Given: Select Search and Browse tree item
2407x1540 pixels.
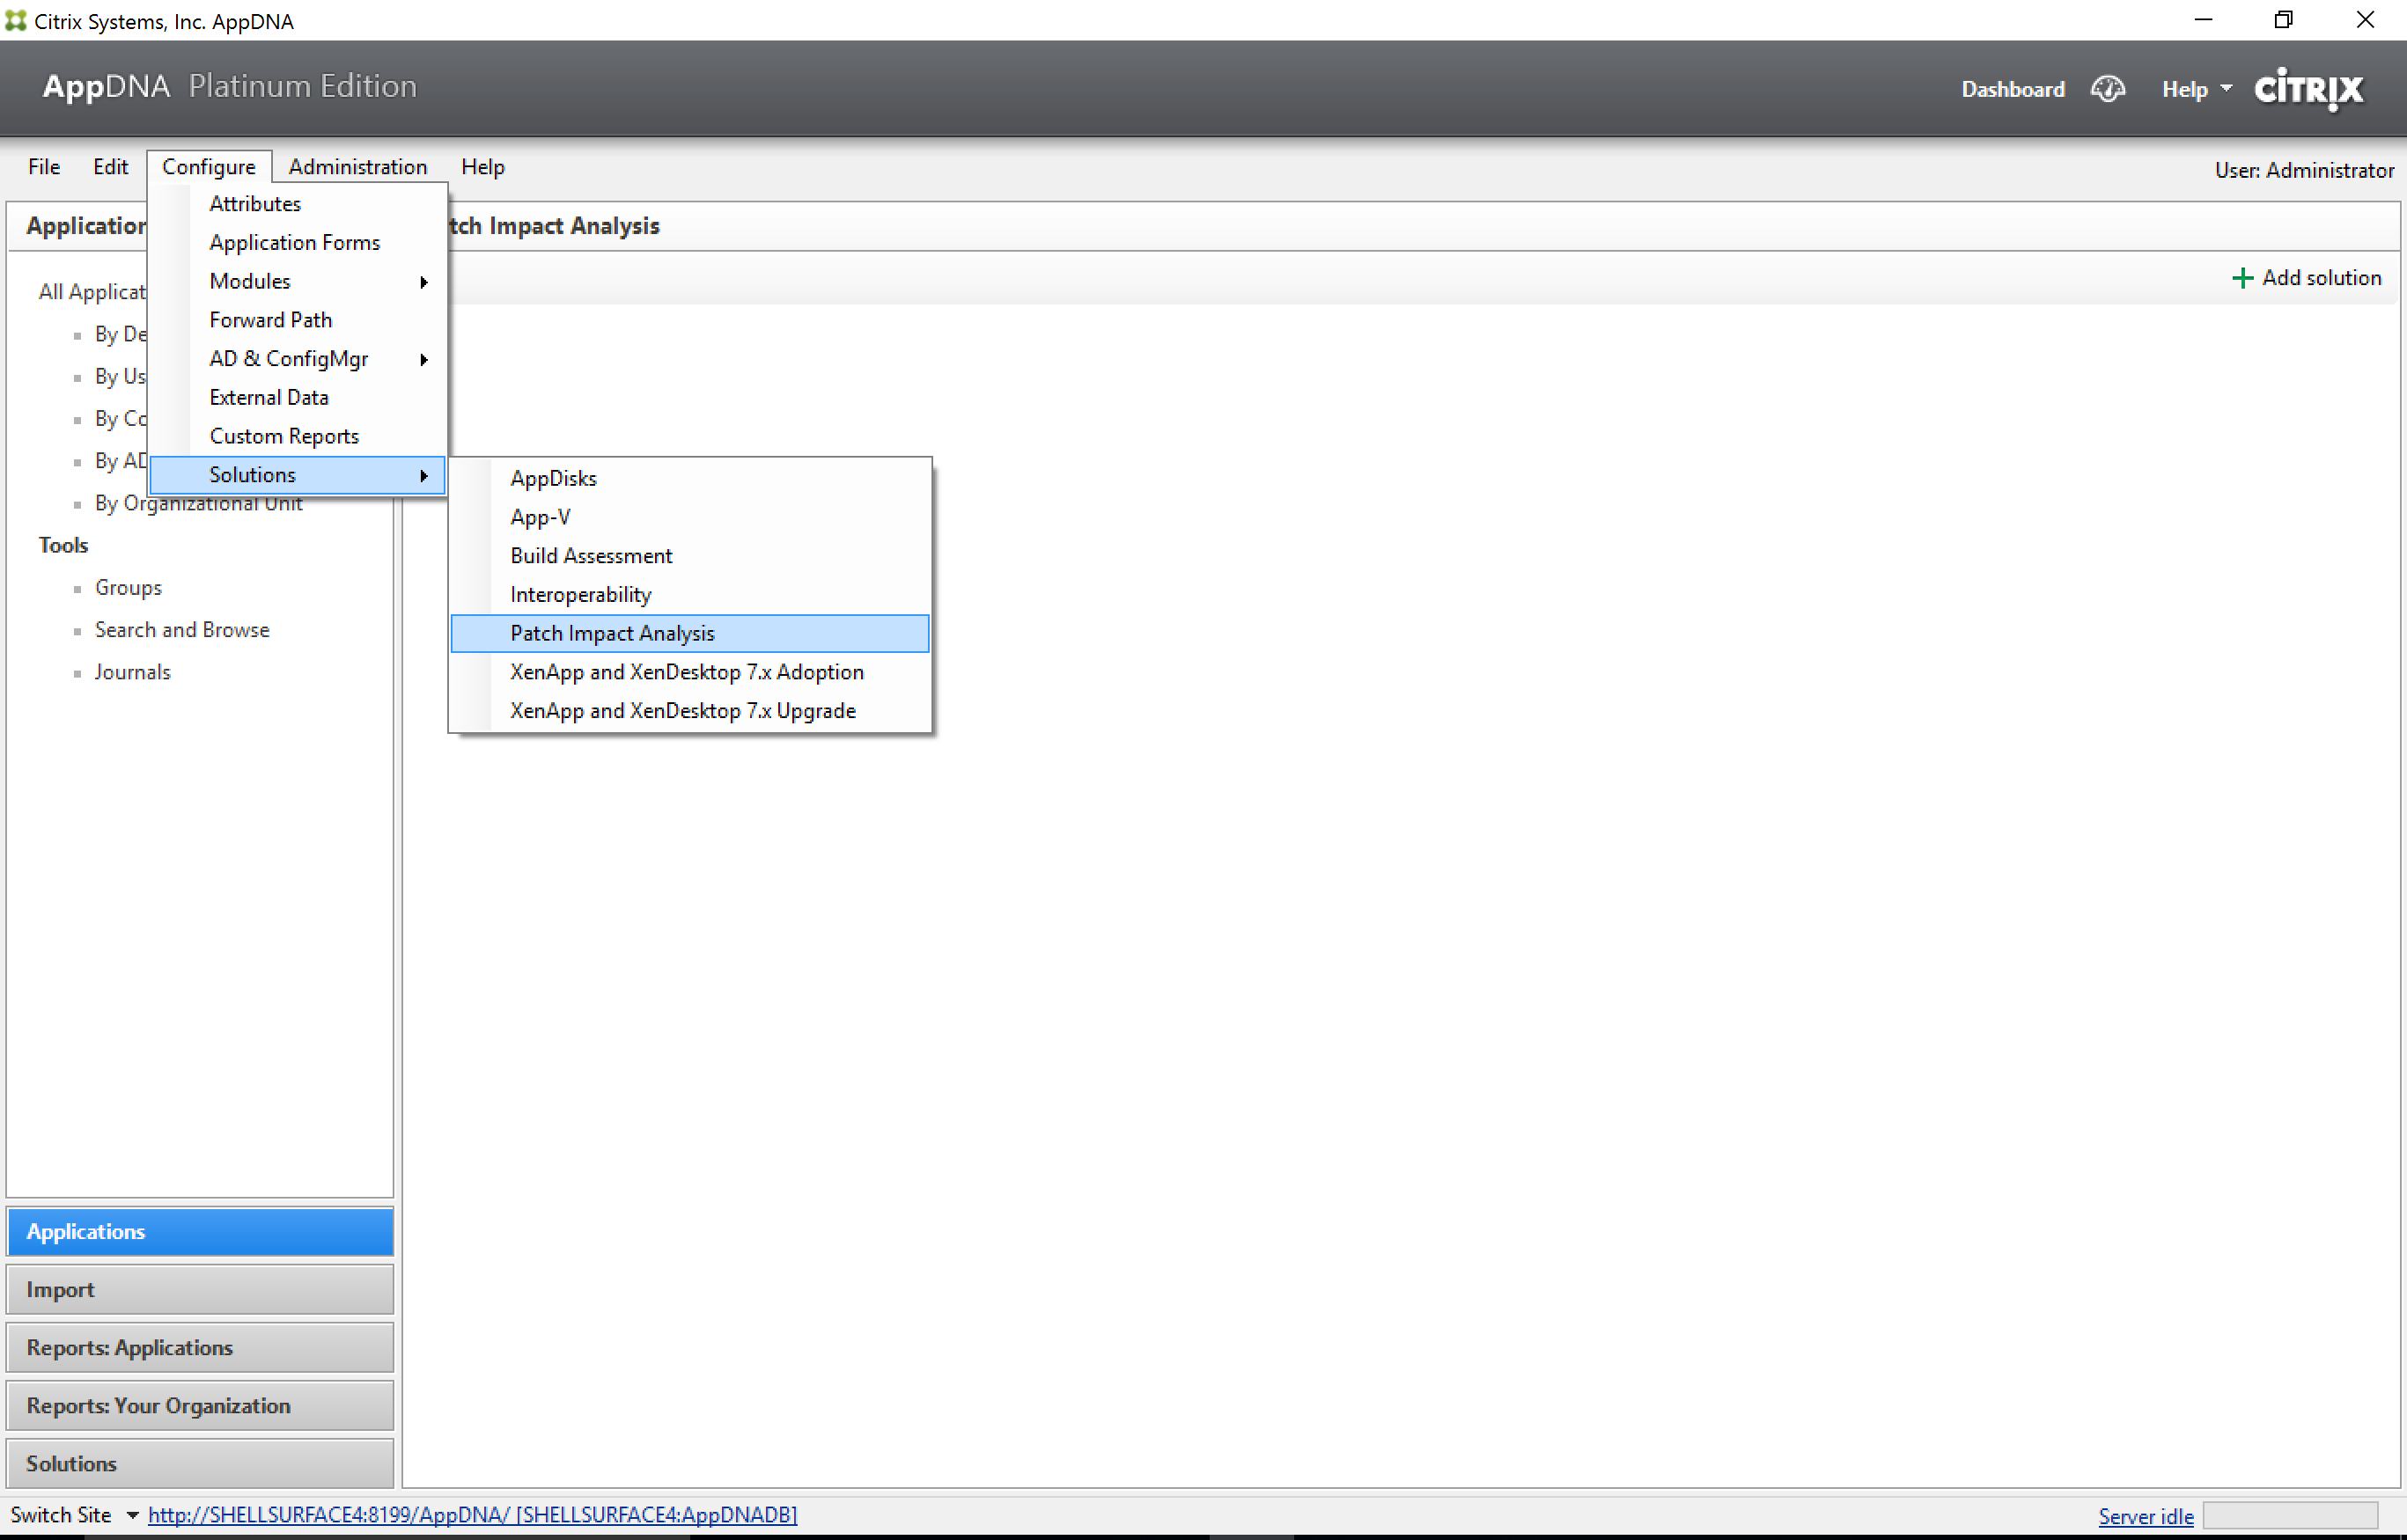Looking at the screenshot, I should (x=182, y=630).
